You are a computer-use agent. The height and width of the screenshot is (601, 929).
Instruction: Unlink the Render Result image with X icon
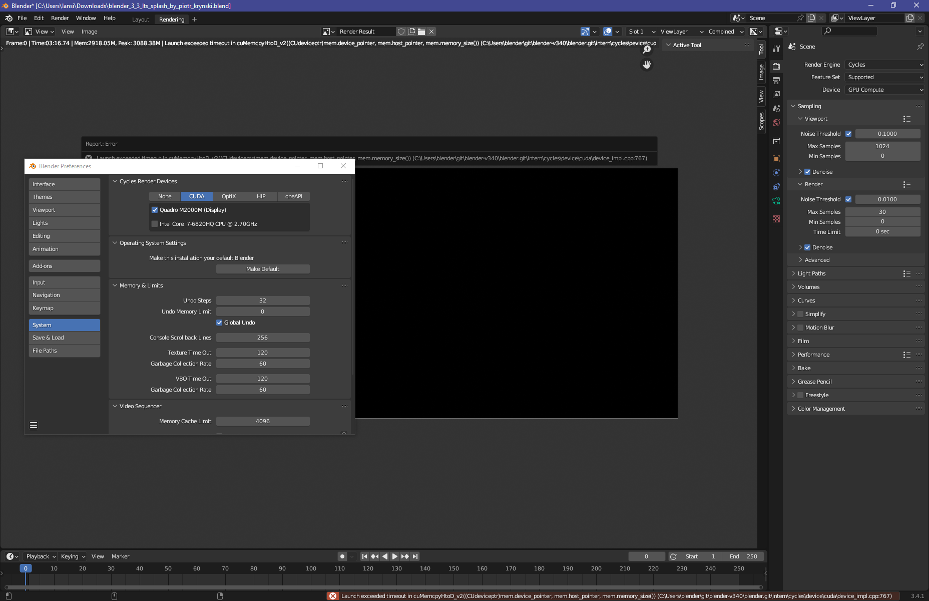pyautogui.click(x=431, y=32)
